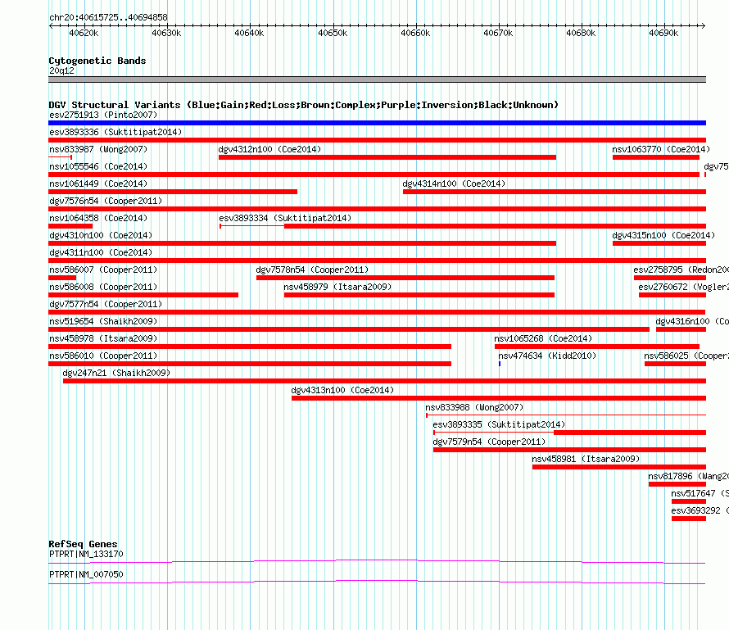Open PTPRT|NM_133170 RefSeq gene label
The image size is (729, 630).
pyautogui.click(x=86, y=554)
